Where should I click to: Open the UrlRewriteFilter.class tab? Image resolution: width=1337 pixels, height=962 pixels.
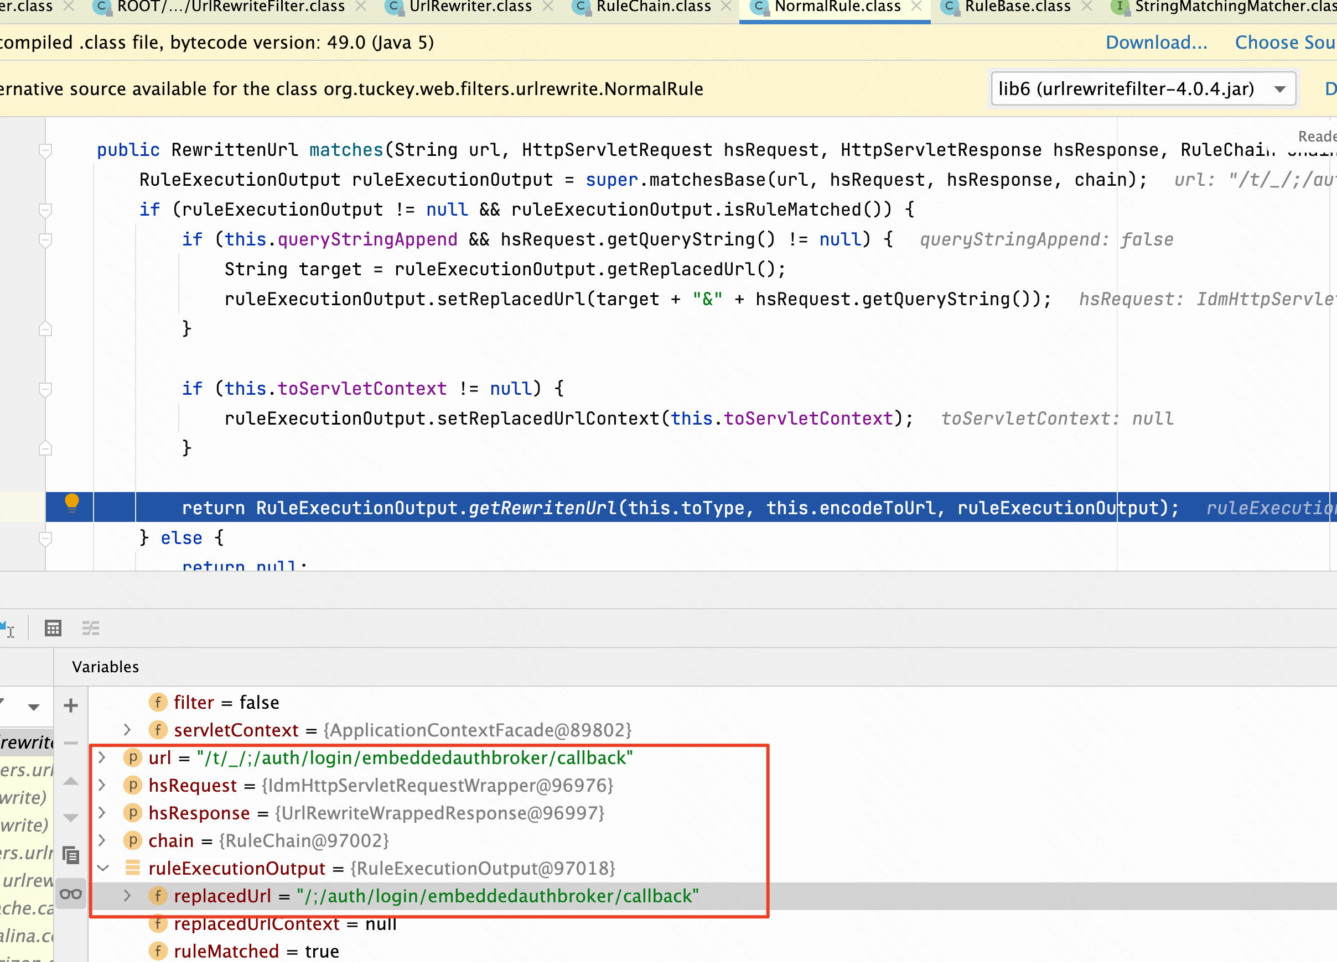(x=230, y=7)
